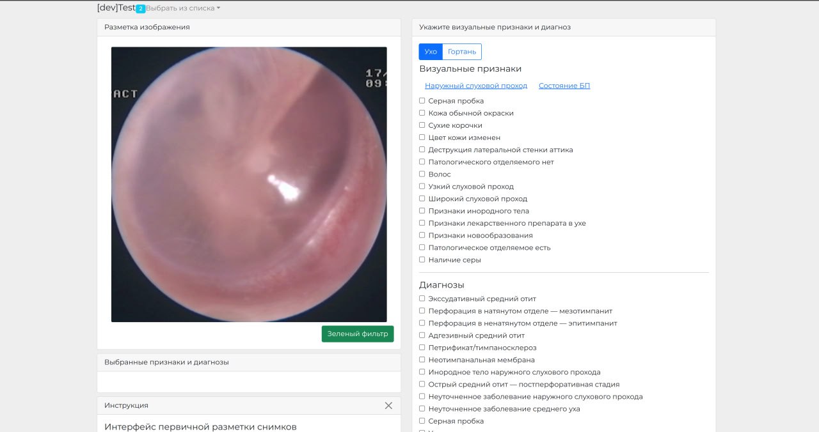Image resolution: width=819 pixels, height=432 pixels.
Task: Click the Выбранные признаки и диагнозы header
Action: [249, 362]
